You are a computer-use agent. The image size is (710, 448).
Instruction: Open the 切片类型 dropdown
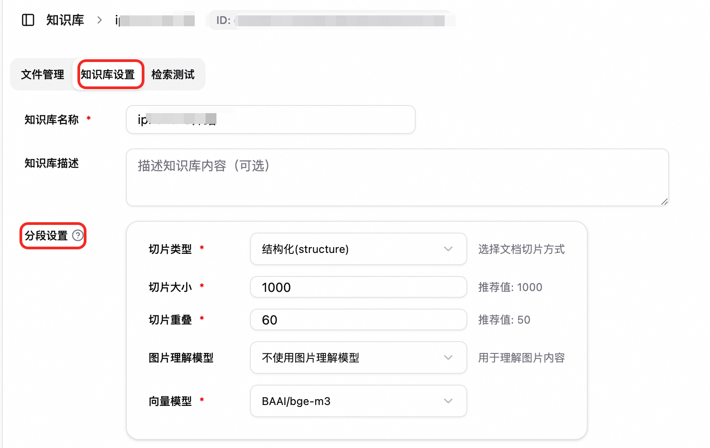point(358,249)
